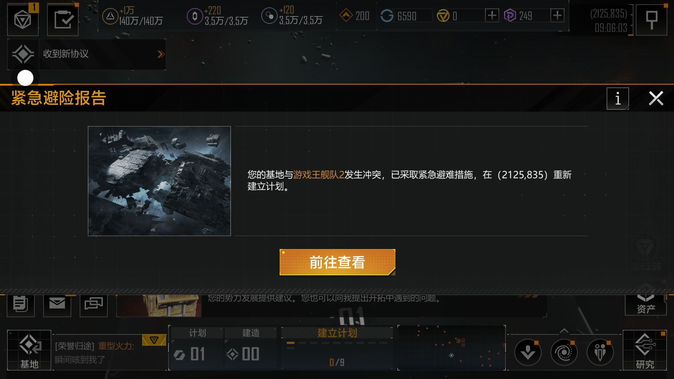Open the 研究 research button
Viewport: 674px width, 379px height.
click(x=645, y=350)
